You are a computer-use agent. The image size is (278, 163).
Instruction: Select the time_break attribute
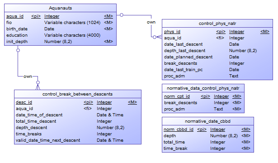pos(175,149)
